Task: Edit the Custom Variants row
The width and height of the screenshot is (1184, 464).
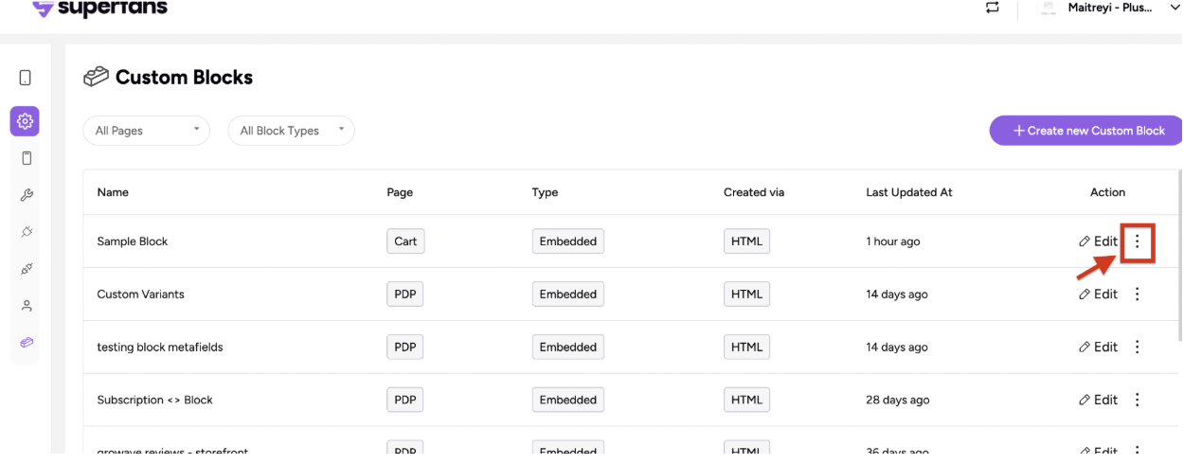Action: click(1099, 294)
